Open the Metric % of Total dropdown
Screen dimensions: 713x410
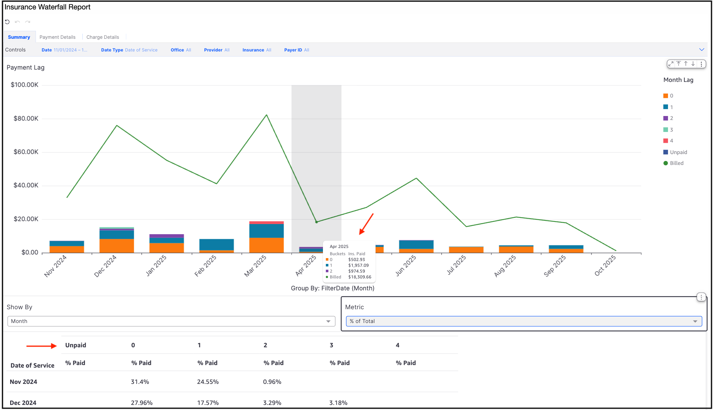coord(524,321)
